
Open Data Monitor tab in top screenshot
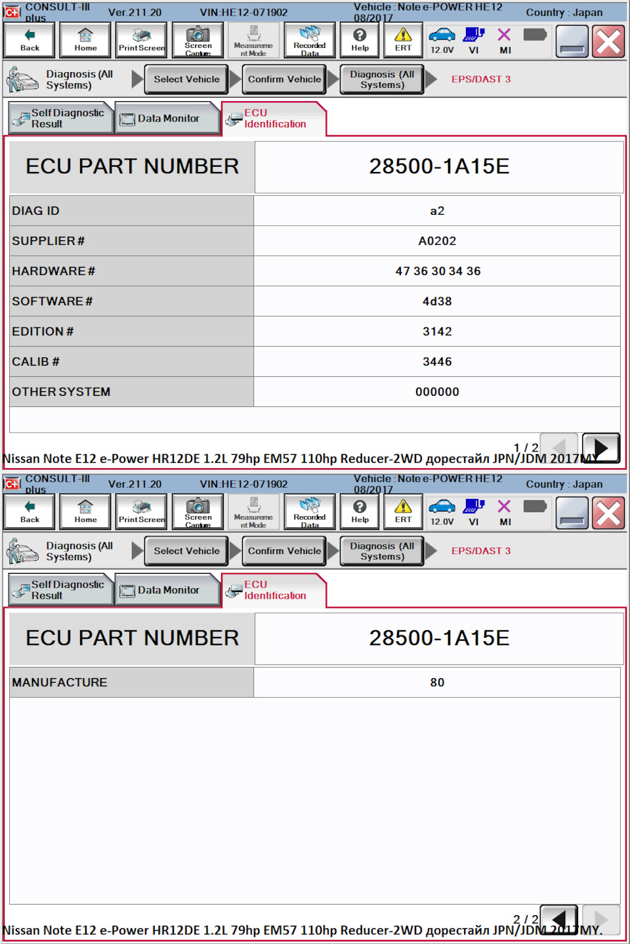coord(167,118)
